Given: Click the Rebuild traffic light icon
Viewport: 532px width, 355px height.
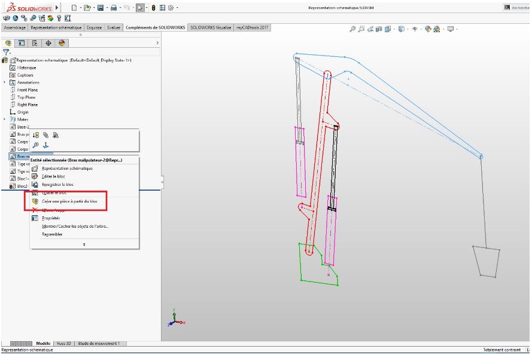Looking at the screenshot, I should (x=153, y=7).
